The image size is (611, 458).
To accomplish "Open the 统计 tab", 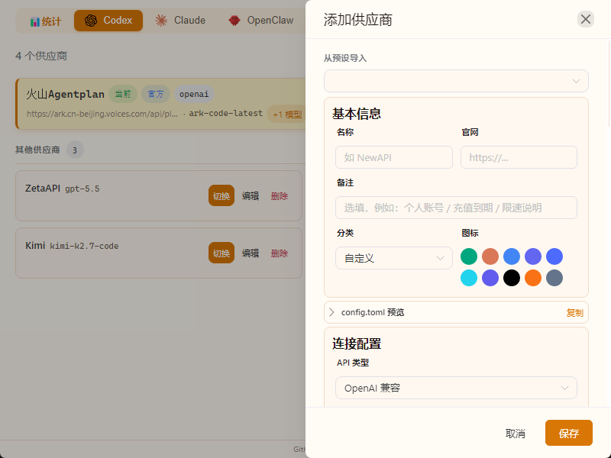I will [46, 21].
